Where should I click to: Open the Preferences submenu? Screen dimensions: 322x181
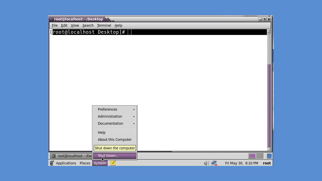(115, 109)
